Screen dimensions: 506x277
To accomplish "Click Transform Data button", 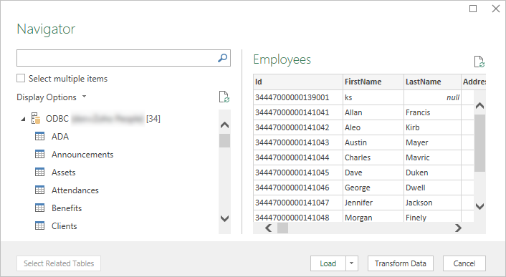I will point(401,263).
